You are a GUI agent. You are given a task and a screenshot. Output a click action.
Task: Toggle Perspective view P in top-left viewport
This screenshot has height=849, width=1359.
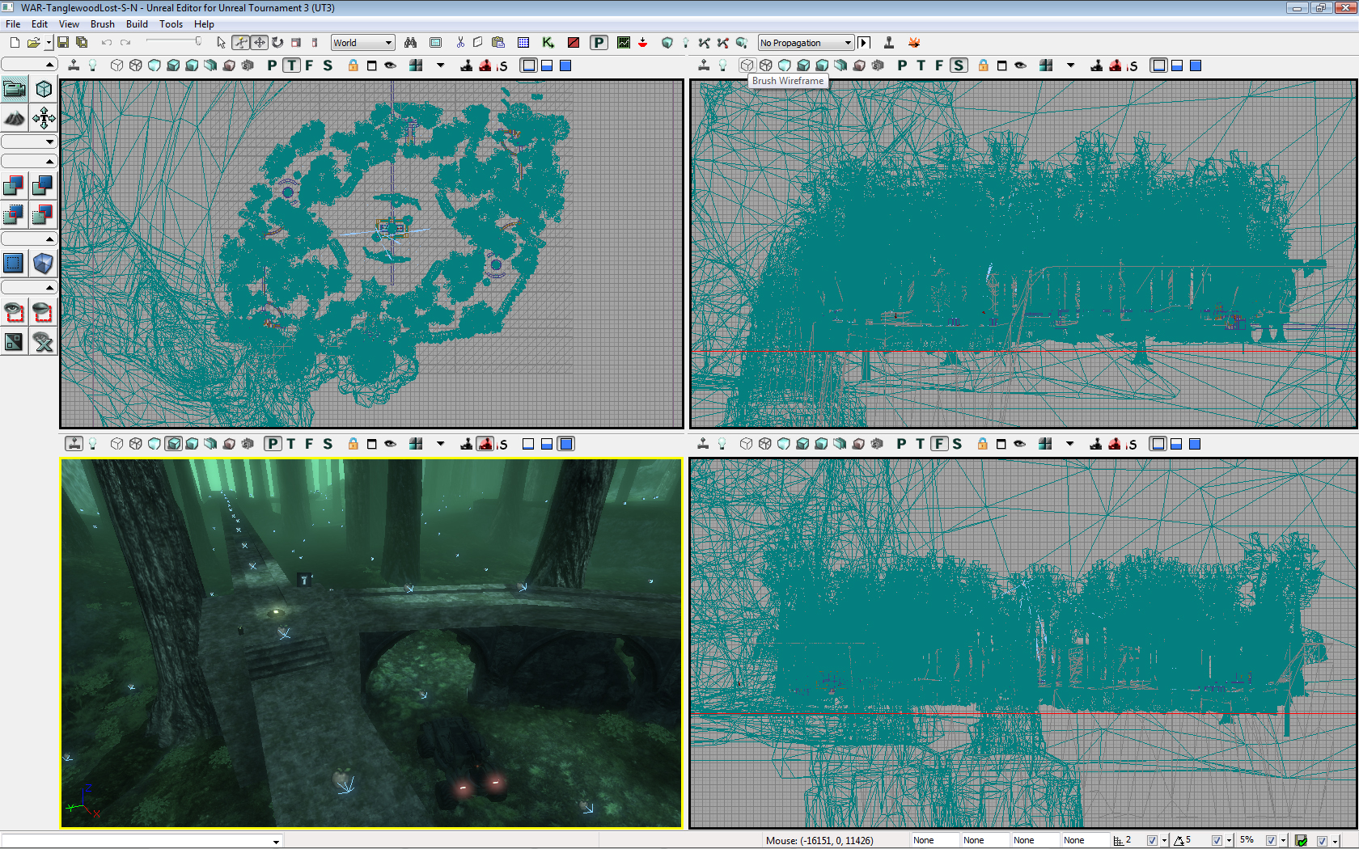(272, 65)
